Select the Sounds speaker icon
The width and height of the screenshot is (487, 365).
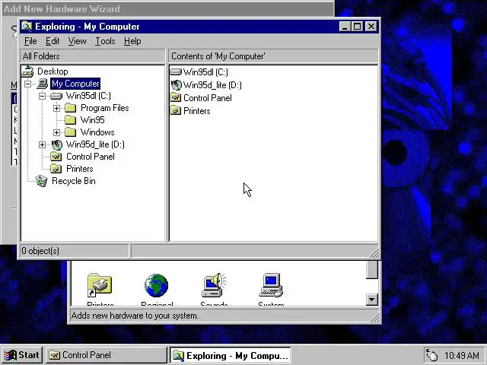(214, 285)
